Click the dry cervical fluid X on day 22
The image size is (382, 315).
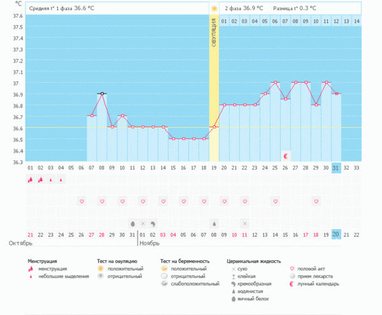click(244, 223)
